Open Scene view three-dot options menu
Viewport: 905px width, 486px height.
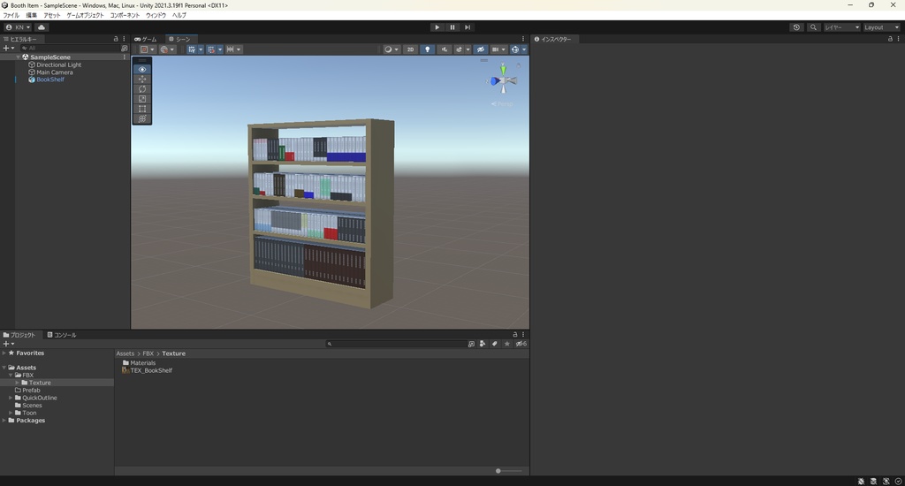pyautogui.click(x=523, y=39)
